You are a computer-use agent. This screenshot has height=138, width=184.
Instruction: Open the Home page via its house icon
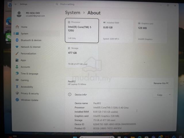pos(17,27)
